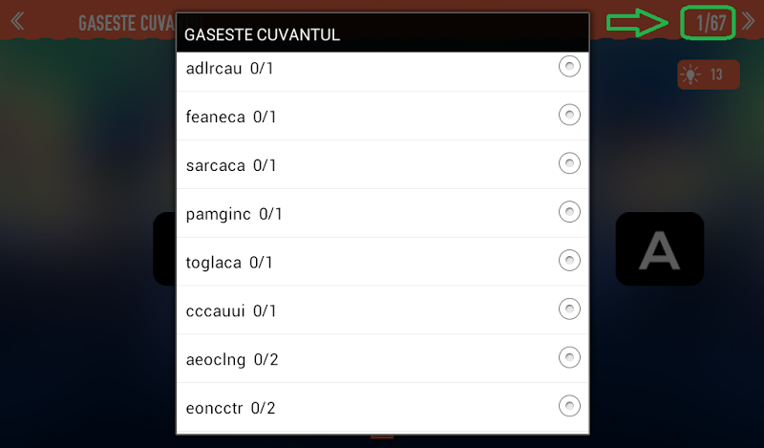Select the adlrcau radio button
This screenshot has width=764, height=448.
click(x=569, y=66)
